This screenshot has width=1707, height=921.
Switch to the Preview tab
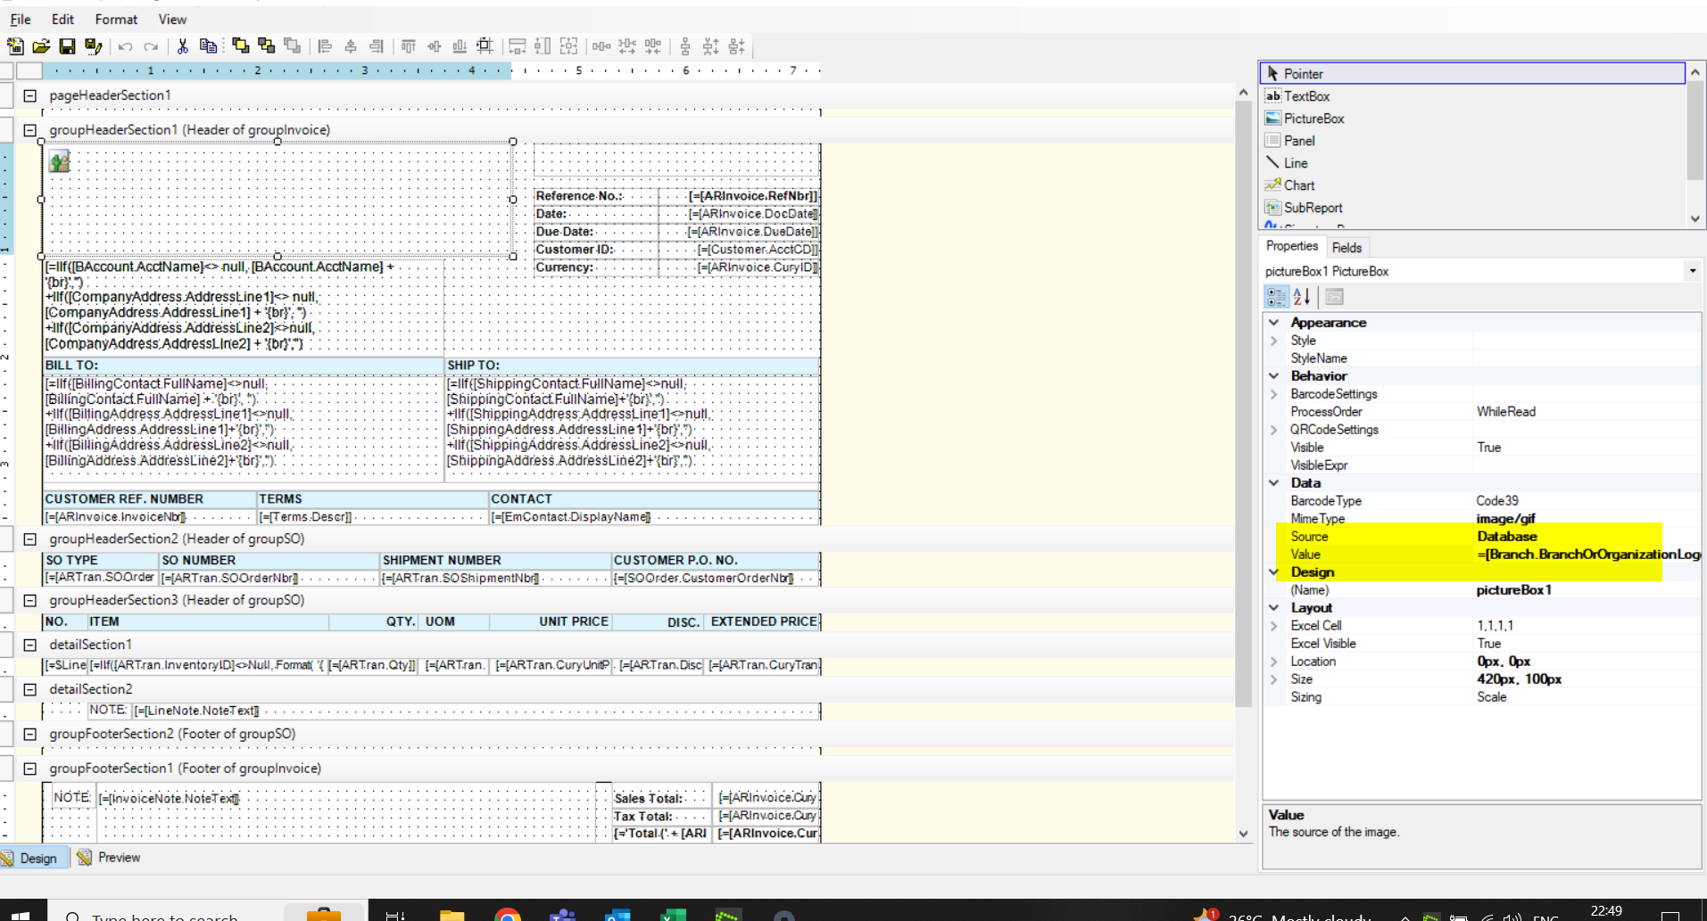point(109,858)
